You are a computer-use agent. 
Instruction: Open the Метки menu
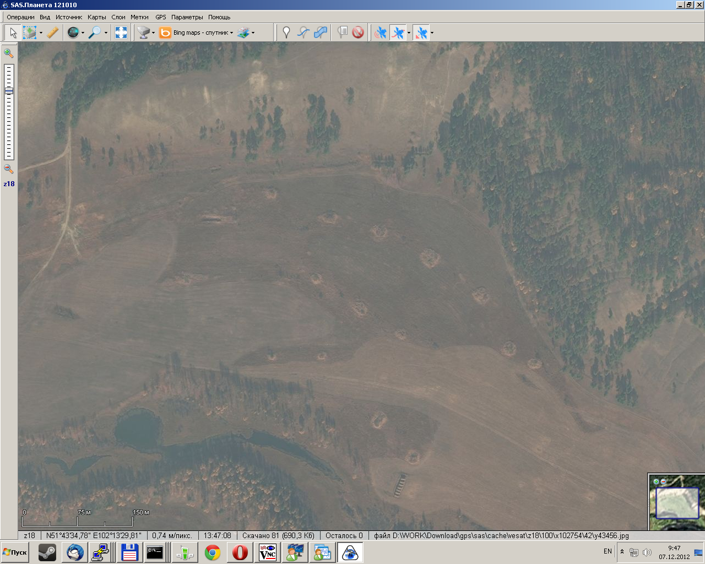(x=139, y=17)
